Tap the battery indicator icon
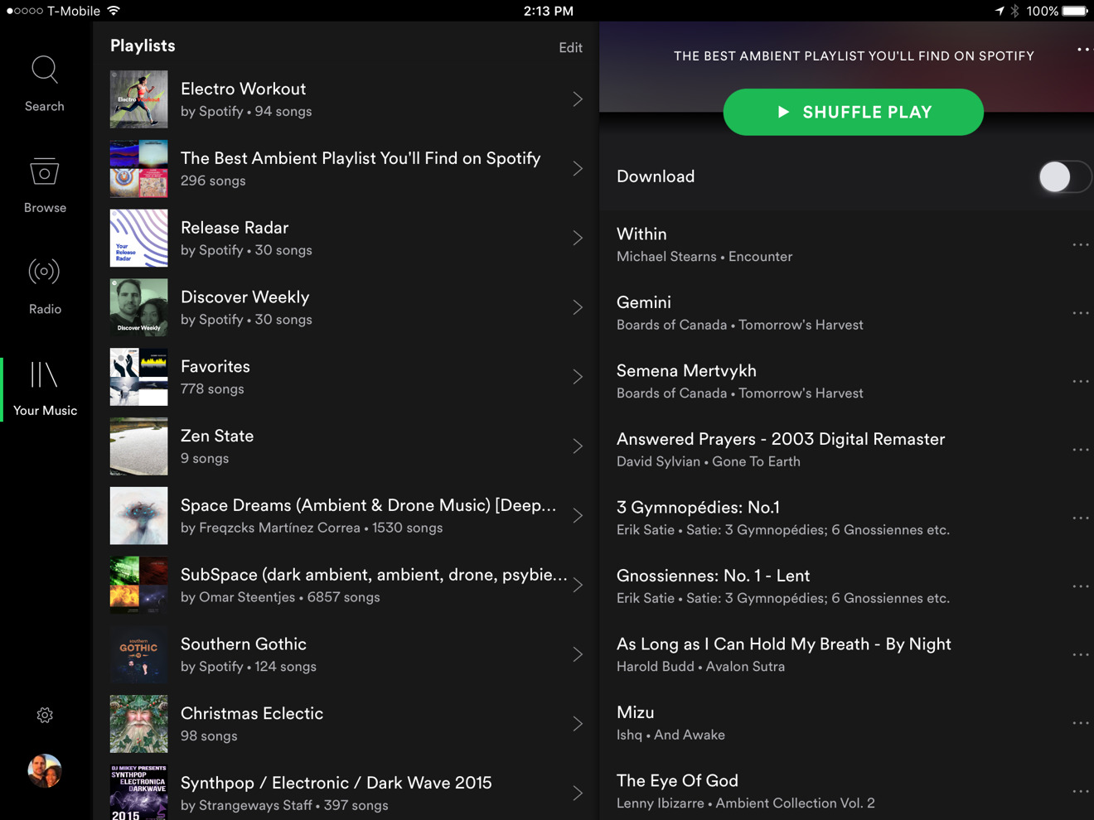Viewport: 1094px width, 820px height. (1075, 11)
